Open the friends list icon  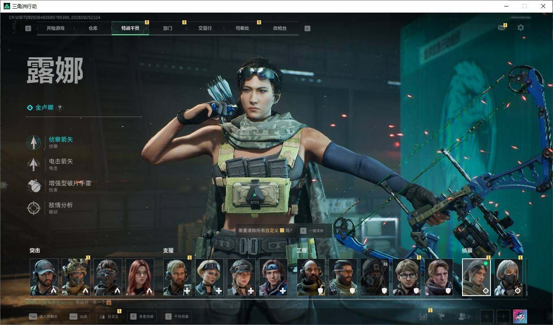click(464, 316)
